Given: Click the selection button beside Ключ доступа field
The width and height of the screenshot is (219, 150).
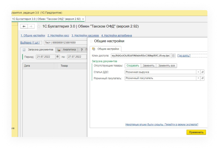Looking at the screenshot, I should coord(173,56).
